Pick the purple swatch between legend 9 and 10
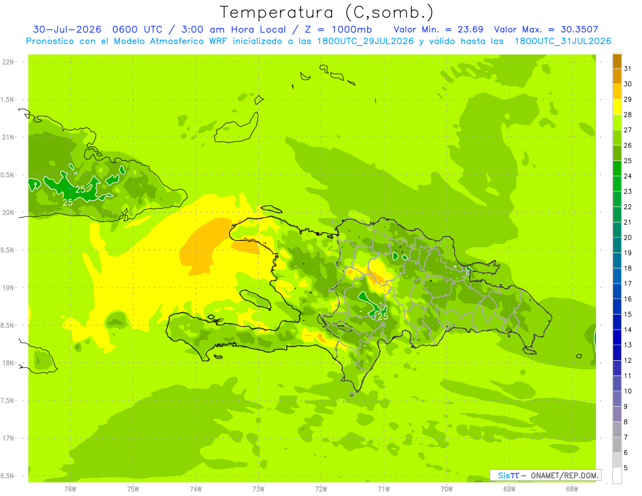The image size is (642, 496). (x=617, y=399)
